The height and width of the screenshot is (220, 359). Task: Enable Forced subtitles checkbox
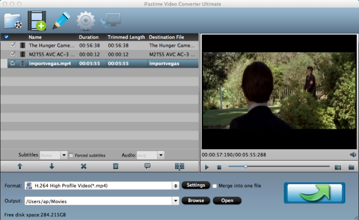[x=71, y=155]
